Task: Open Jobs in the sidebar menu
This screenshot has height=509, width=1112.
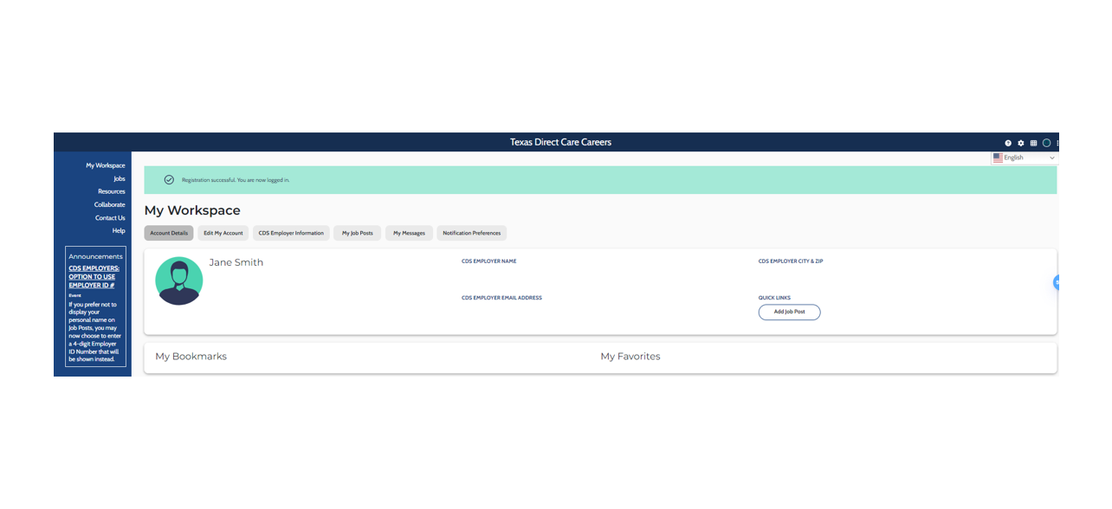Action: point(120,178)
